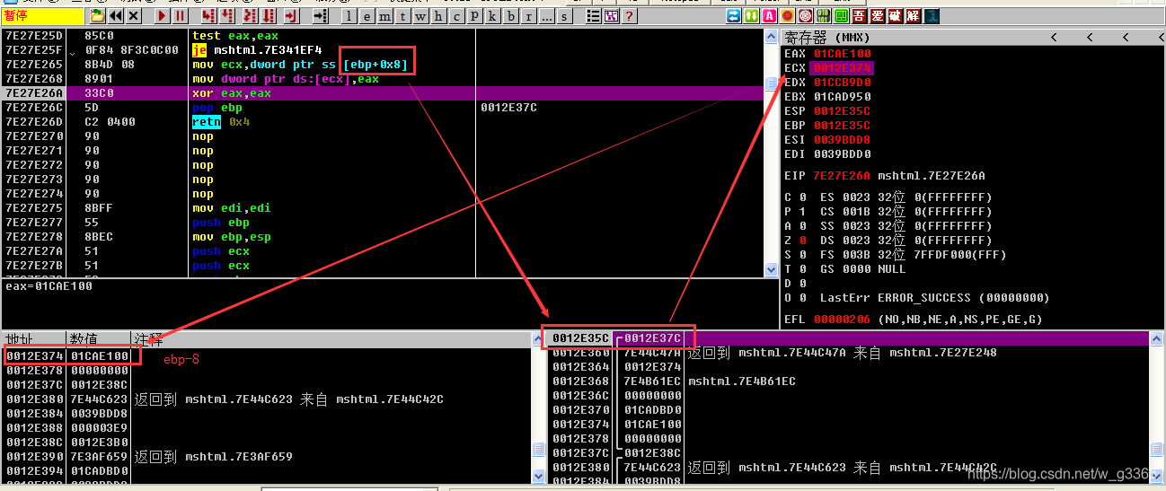Image resolution: width=1166 pixels, height=491 pixels.
Task: Click the Trace over toolbar icon
Action: coord(268,15)
